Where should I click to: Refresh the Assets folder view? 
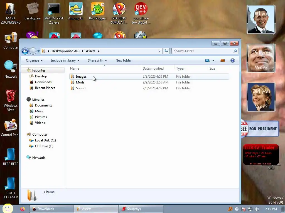166,51
